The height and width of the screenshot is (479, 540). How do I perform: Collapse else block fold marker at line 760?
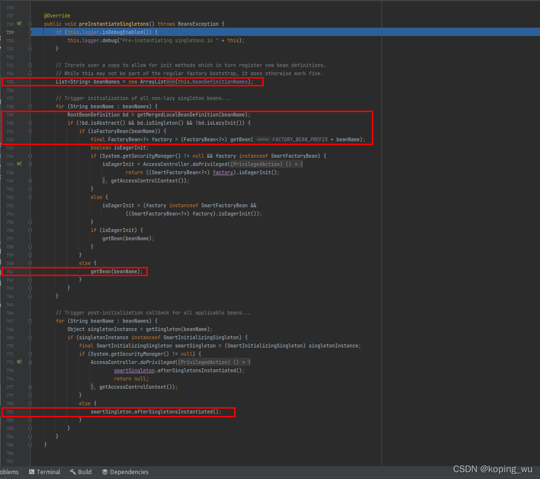tap(31, 263)
